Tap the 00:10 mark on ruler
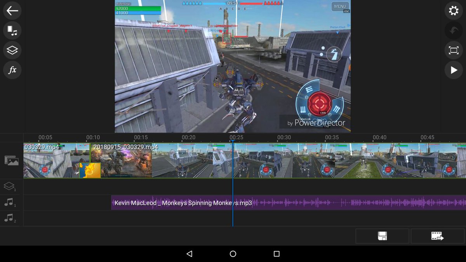 (x=93, y=137)
